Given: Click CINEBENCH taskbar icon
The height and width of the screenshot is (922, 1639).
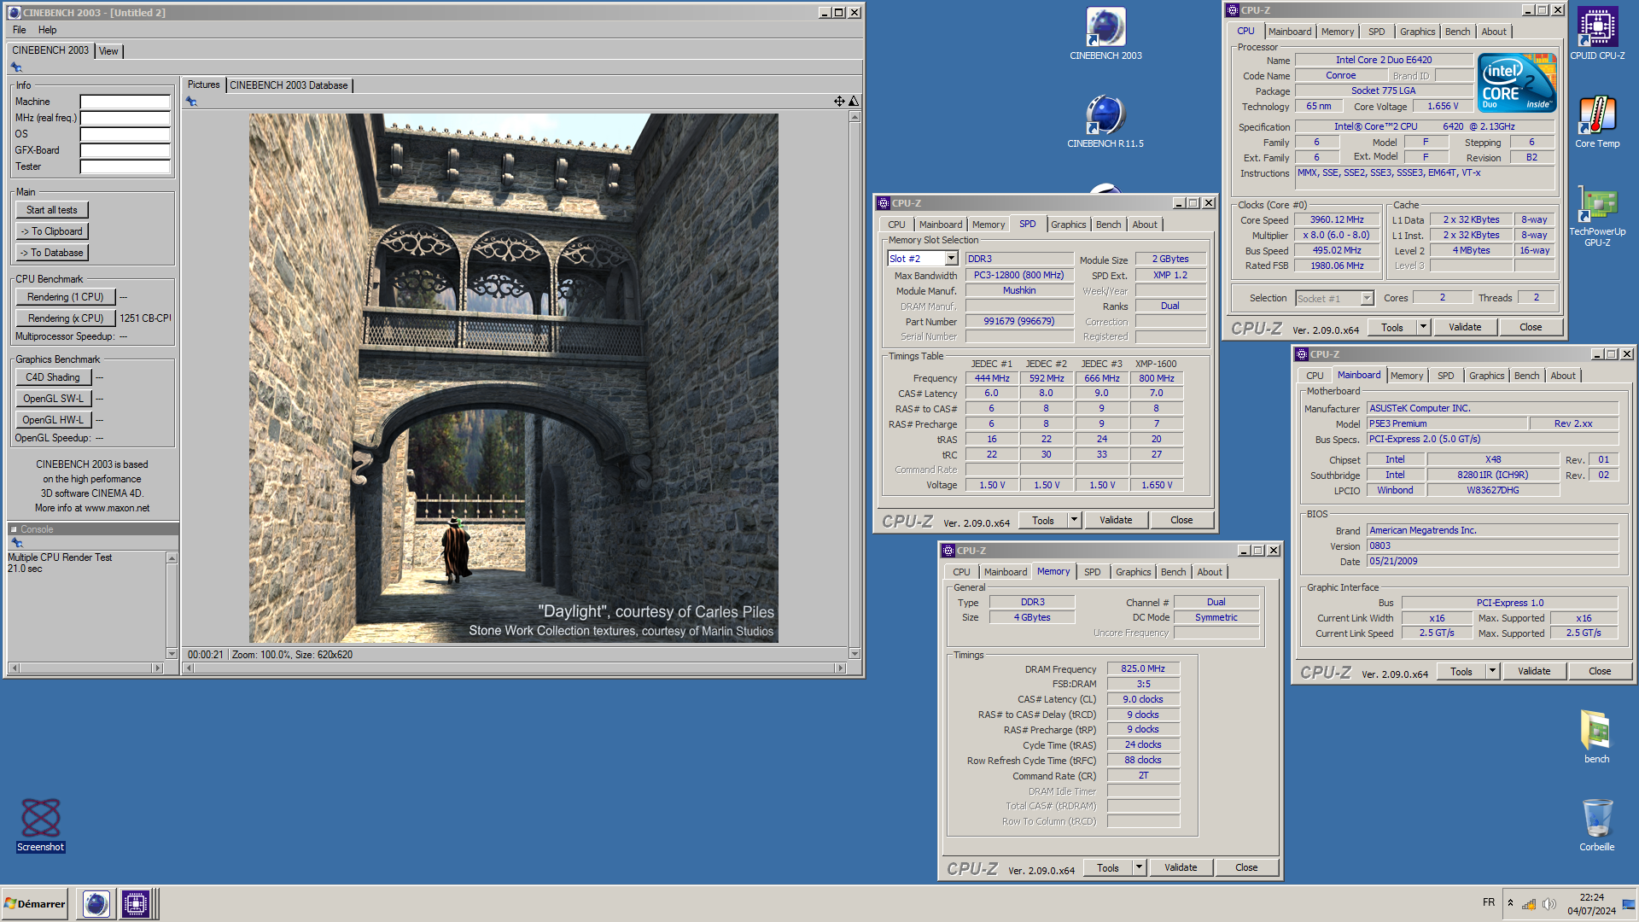Looking at the screenshot, I should pos(96,903).
